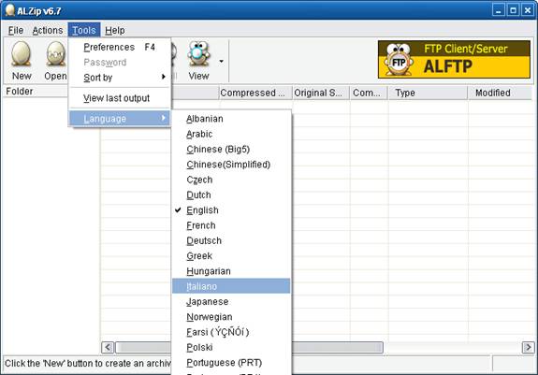
Task: Close the ALZip window
Action: click(x=528, y=10)
